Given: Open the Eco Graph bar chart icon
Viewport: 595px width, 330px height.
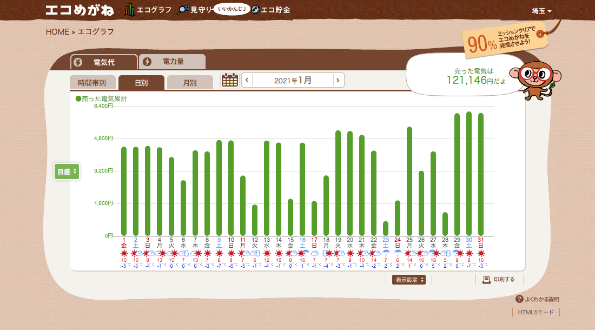Looking at the screenshot, I should [x=130, y=10].
